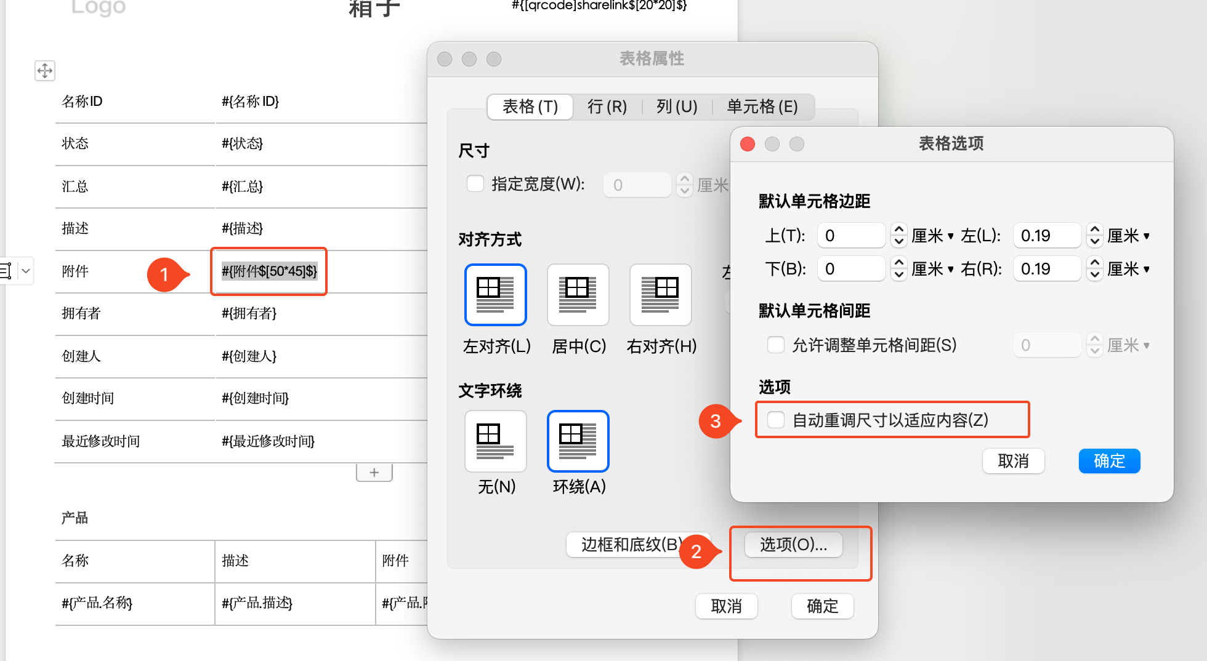Switch to the 表格 (T) tab
Image resolution: width=1207 pixels, height=661 pixels.
pos(530,106)
